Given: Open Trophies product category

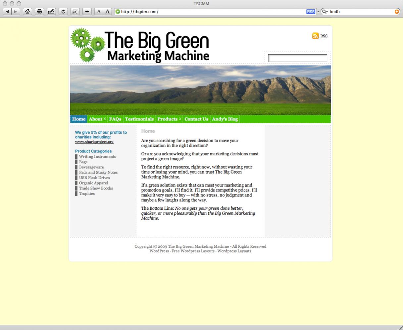Looking at the screenshot, I should point(87,194).
